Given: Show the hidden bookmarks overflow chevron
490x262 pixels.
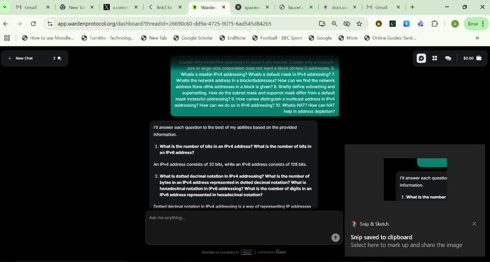Looking at the screenshot, I should pos(477,38).
